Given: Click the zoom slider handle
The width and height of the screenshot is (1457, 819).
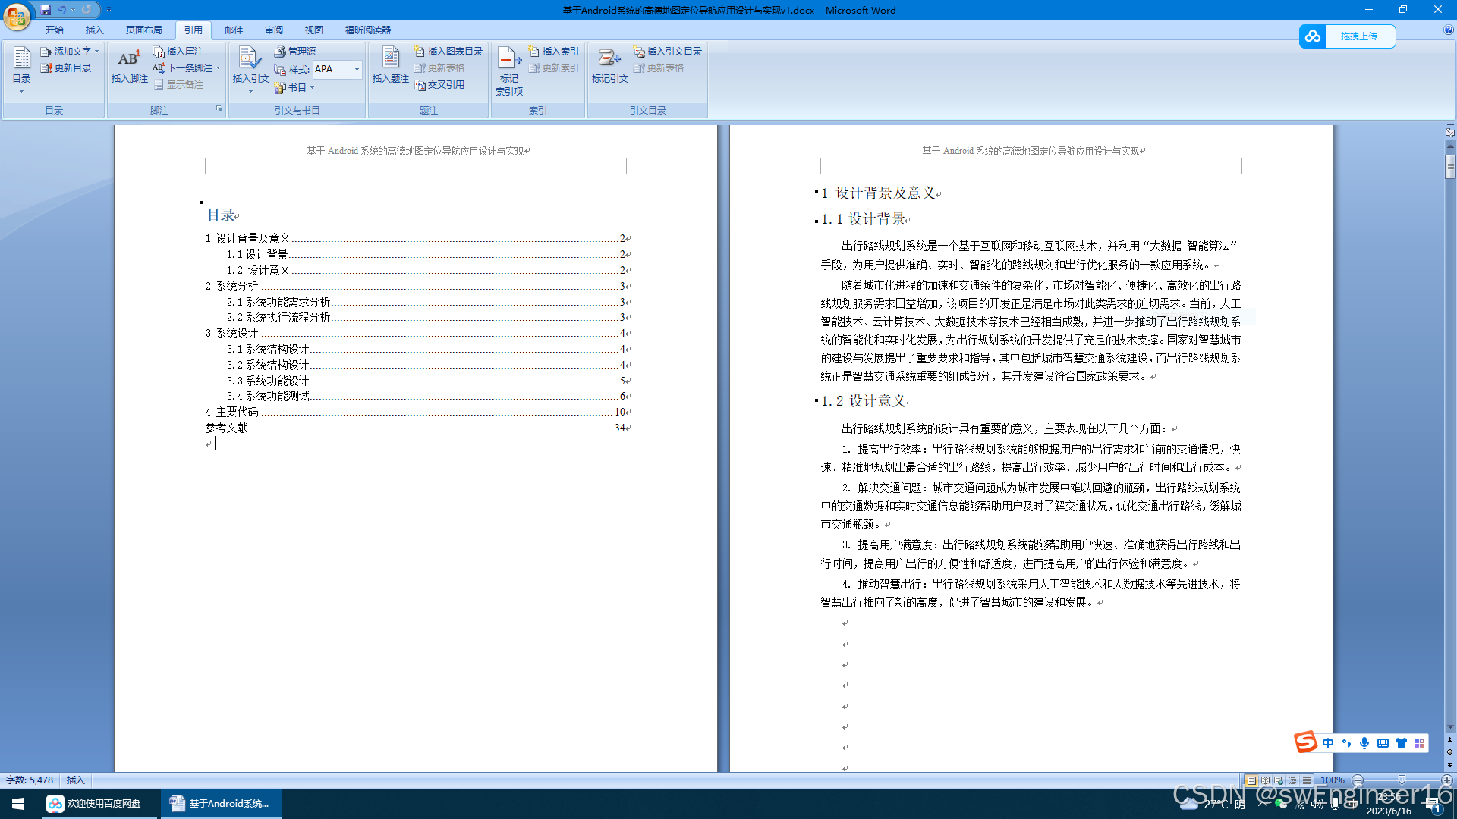Looking at the screenshot, I should point(1402,780).
